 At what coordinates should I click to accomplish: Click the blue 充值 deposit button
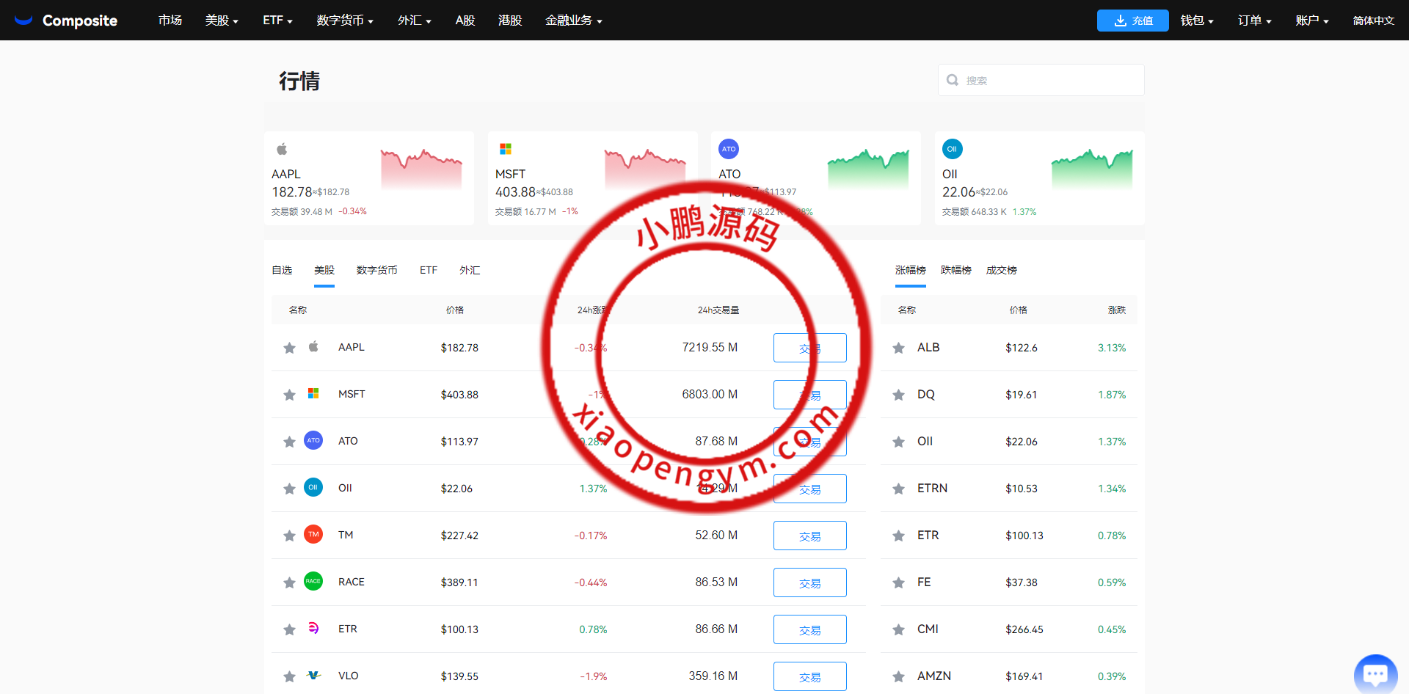(1132, 21)
